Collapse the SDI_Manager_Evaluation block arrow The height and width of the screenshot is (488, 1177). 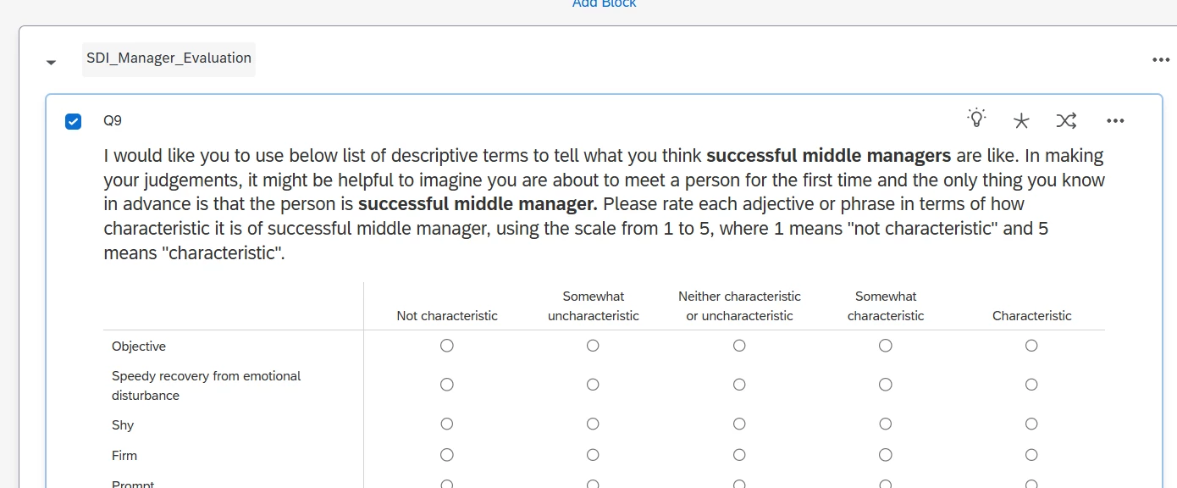tap(52, 62)
